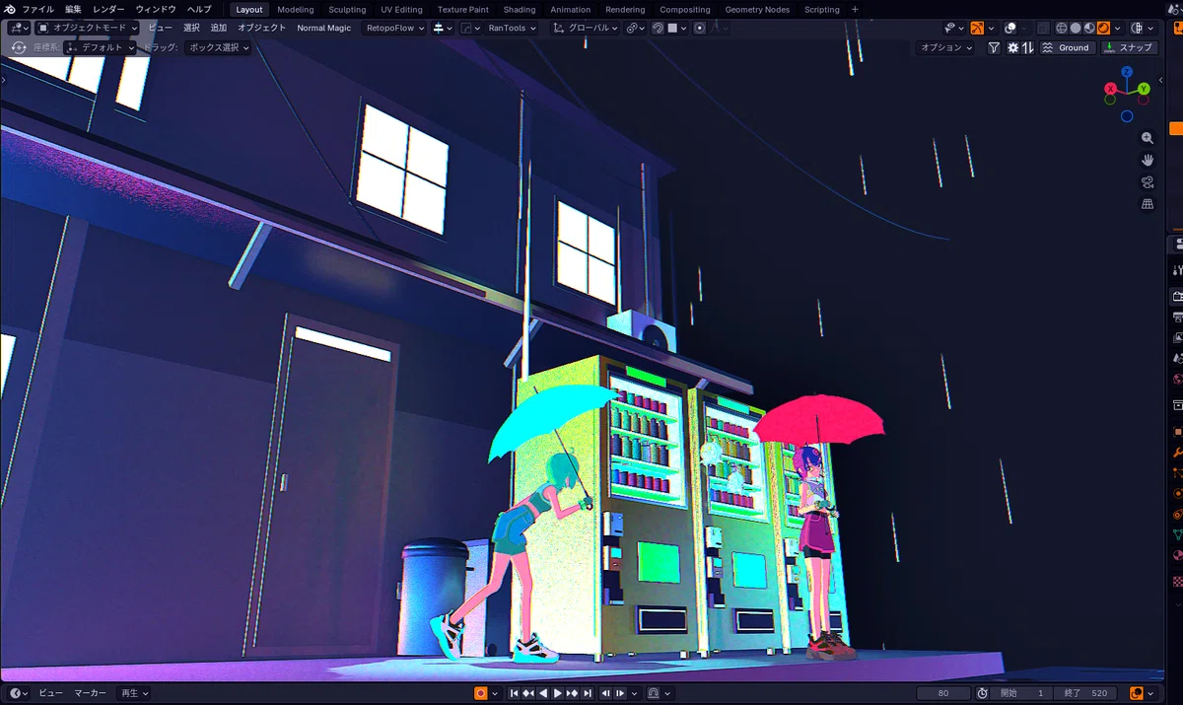Click the hand pan-view icon
Image resolution: width=1183 pixels, height=705 pixels.
tap(1147, 160)
